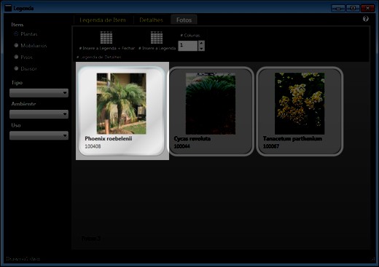Screen dimensions: 379x267
Task: Expand the Uso dropdown
Action: (x=39, y=135)
